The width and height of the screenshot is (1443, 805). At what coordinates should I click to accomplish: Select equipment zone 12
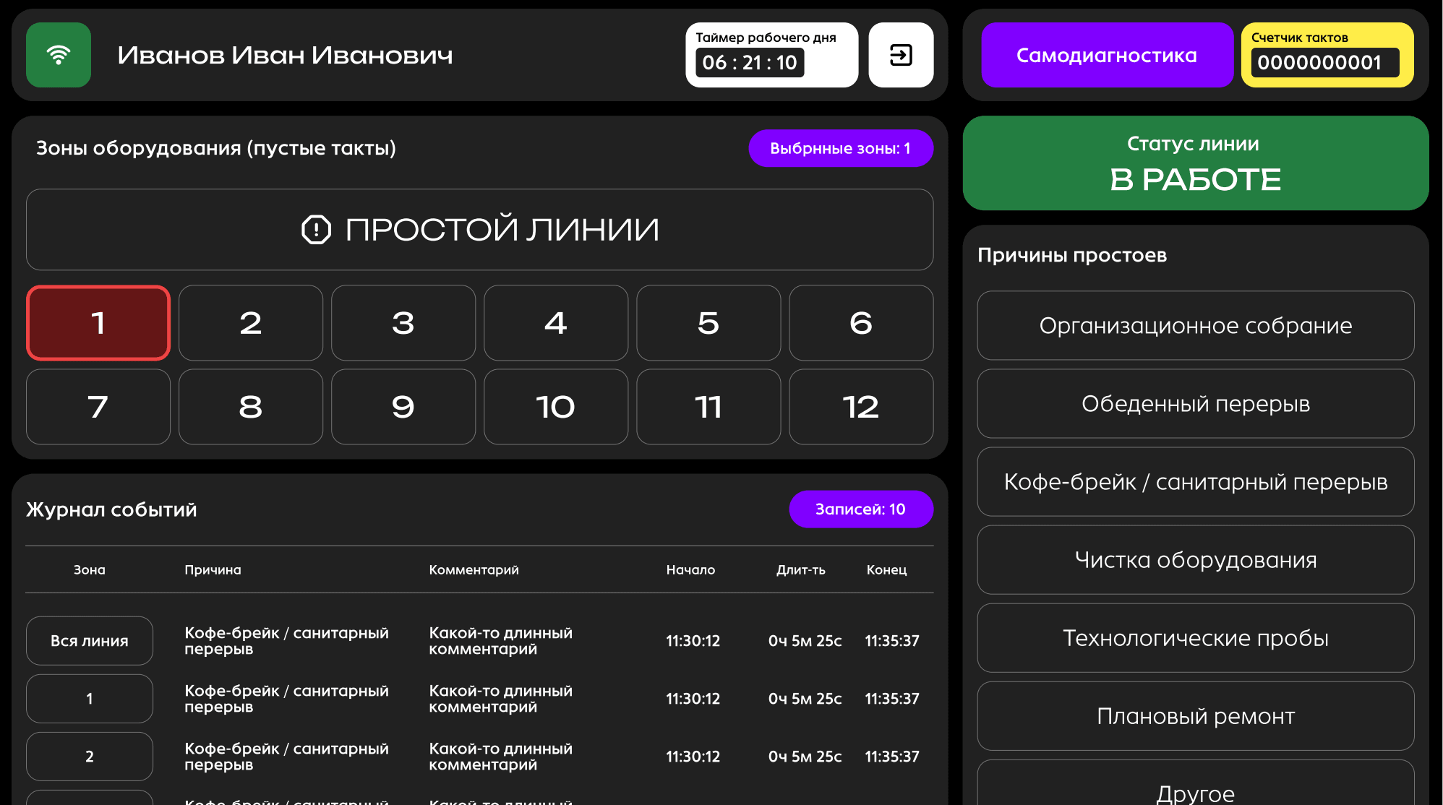861,407
